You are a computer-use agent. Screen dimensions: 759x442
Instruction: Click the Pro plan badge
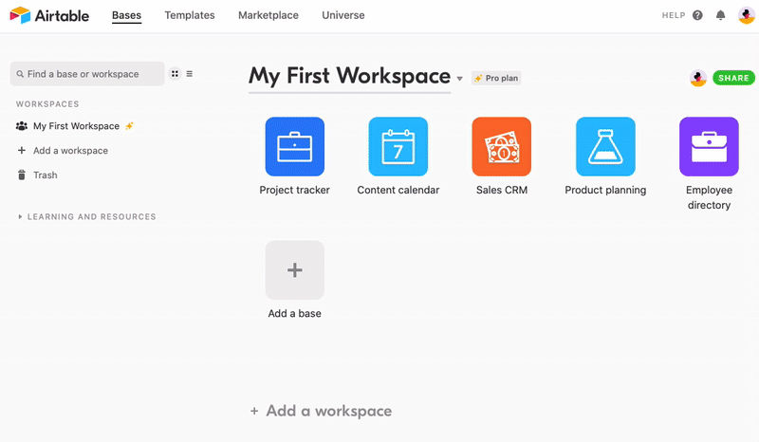click(496, 78)
